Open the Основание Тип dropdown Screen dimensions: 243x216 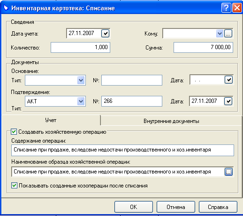(81, 80)
